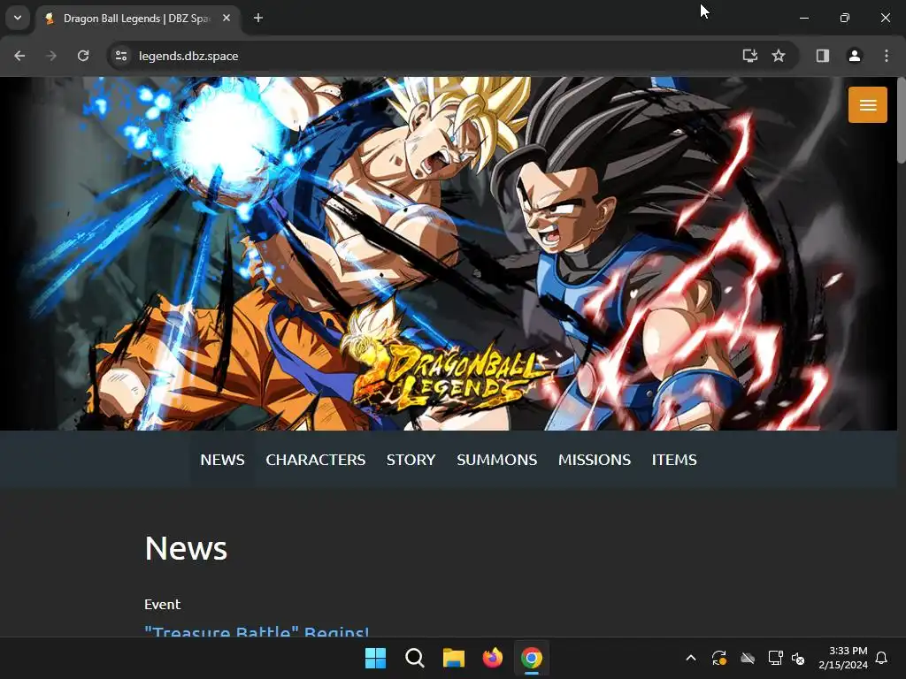Open the MISSIONS navigation item

(x=595, y=460)
